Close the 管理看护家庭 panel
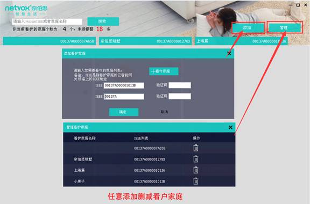 [230, 127]
